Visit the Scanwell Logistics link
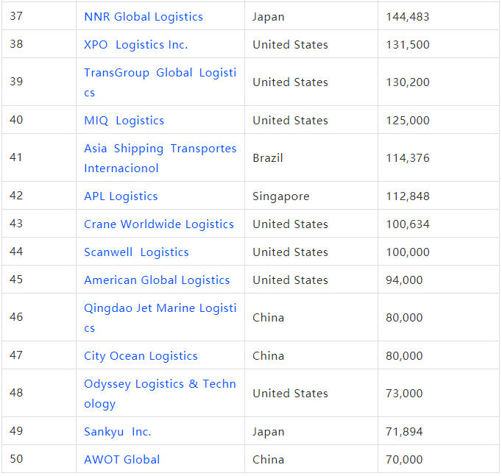The image size is (502, 476). point(136,252)
